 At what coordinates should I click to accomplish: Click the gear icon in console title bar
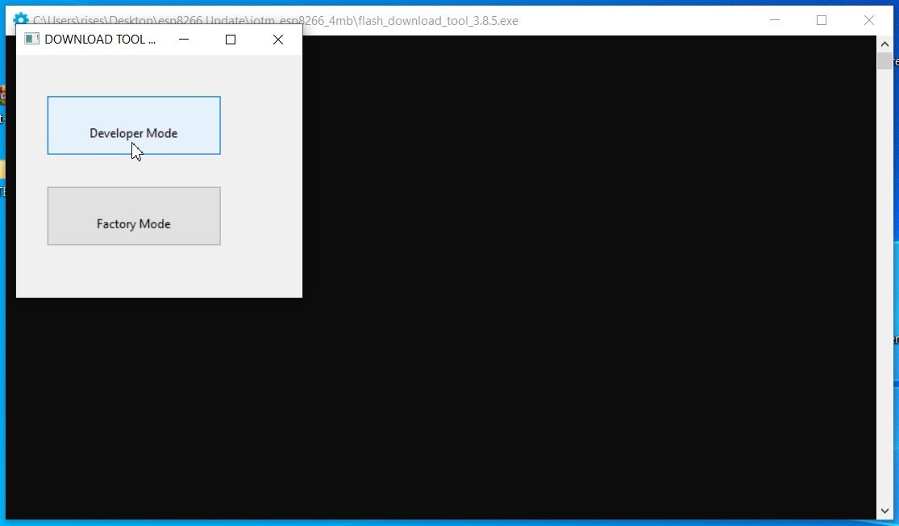coord(21,19)
